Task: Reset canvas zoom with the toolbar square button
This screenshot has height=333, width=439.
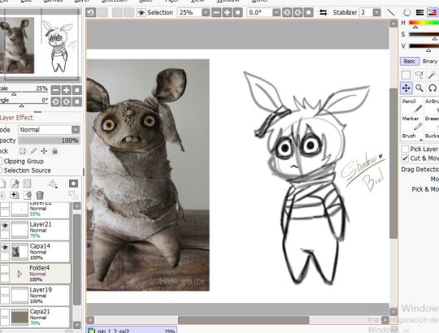Action: [237, 12]
